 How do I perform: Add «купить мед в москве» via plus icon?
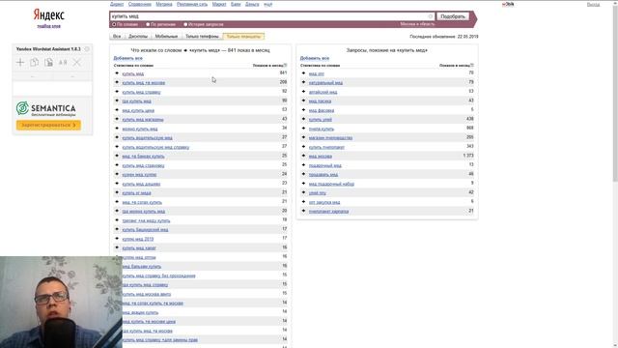tap(117, 82)
